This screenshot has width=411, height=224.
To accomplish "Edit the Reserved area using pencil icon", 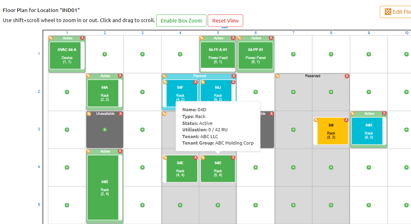I will [277, 76].
